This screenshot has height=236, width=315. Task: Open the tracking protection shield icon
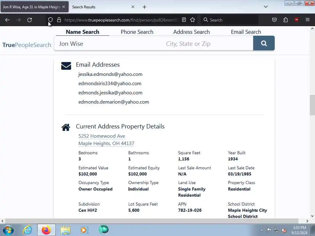(x=50, y=20)
